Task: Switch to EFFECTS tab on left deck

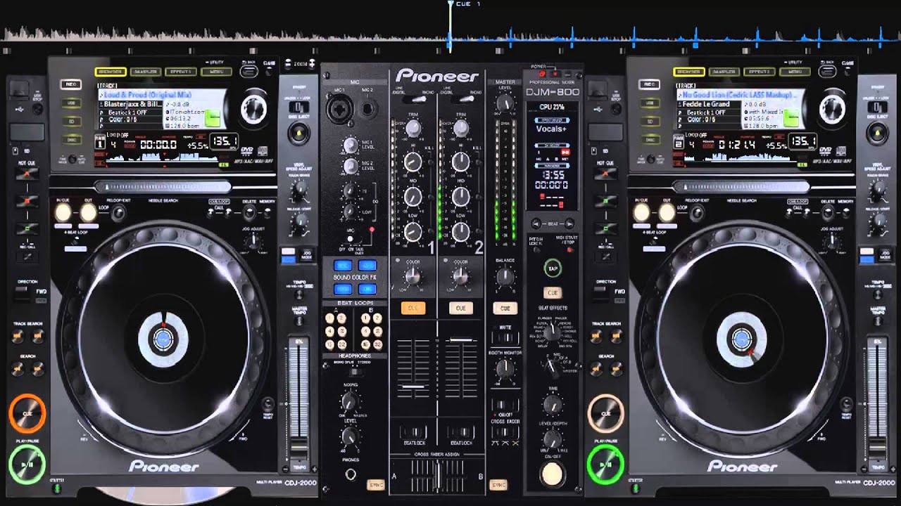Action: pyautogui.click(x=180, y=72)
